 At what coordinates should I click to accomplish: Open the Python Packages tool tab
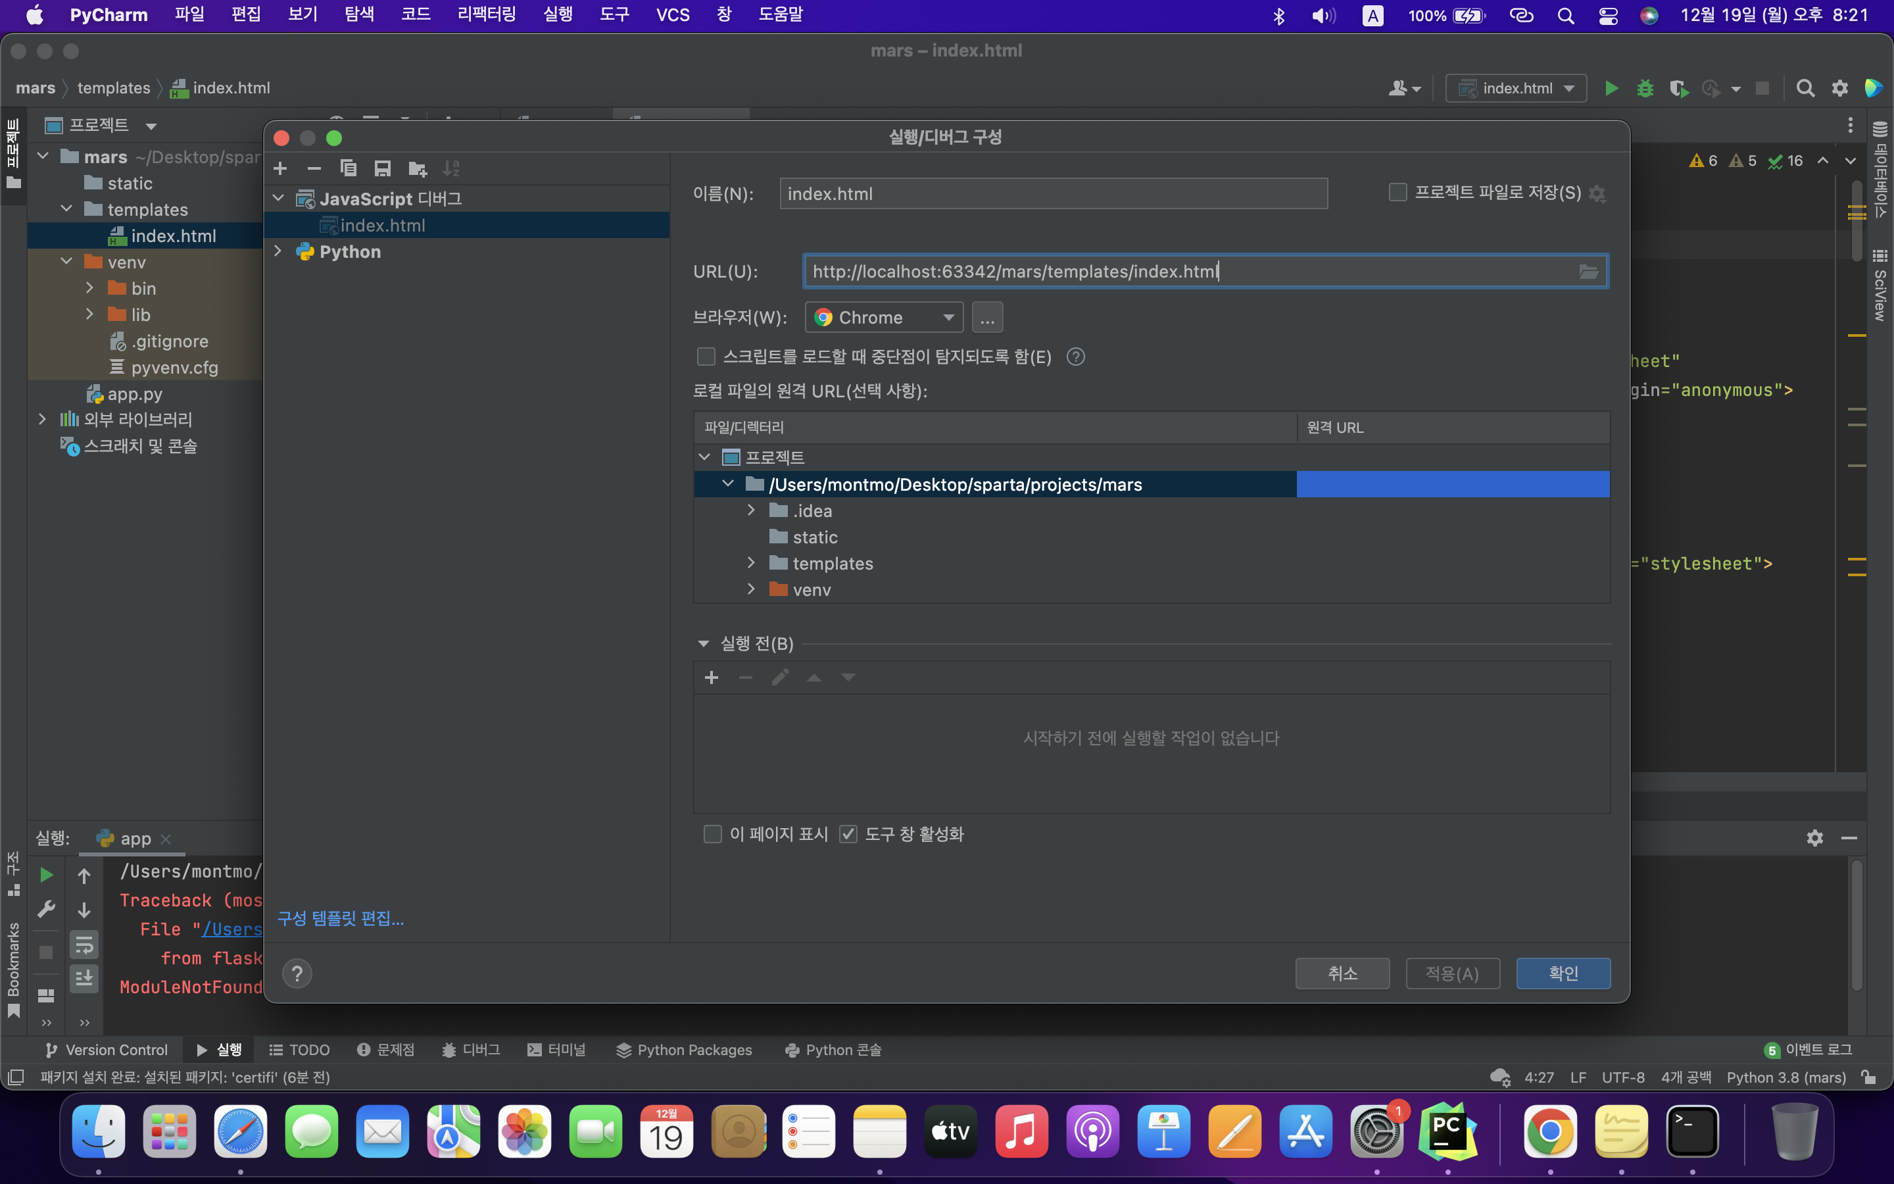pyautogui.click(x=684, y=1050)
